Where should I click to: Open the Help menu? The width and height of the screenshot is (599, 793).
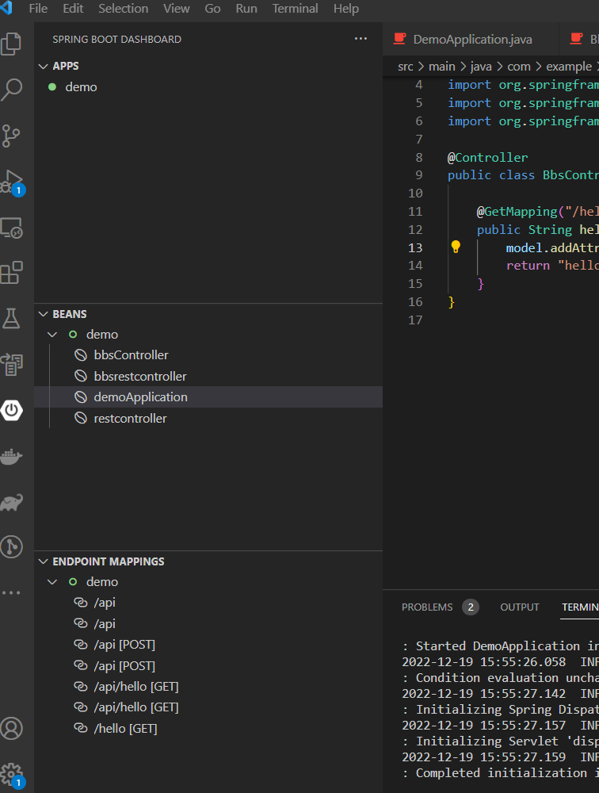point(345,9)
